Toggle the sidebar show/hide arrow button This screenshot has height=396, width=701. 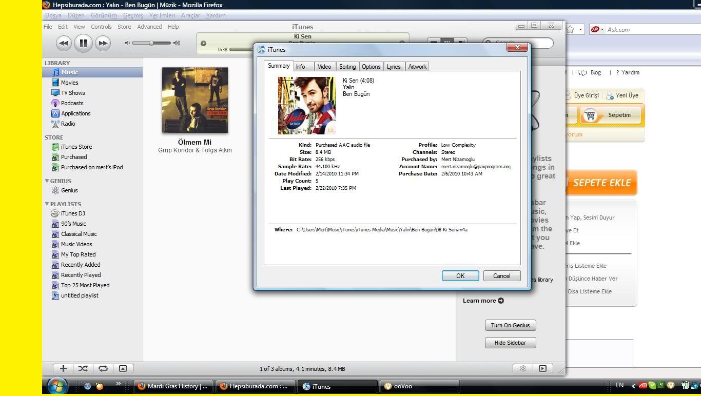[542, 368]
